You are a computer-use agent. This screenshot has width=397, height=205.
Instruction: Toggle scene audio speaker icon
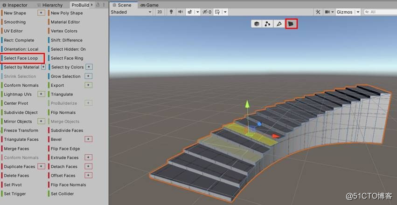pos(180,12)
